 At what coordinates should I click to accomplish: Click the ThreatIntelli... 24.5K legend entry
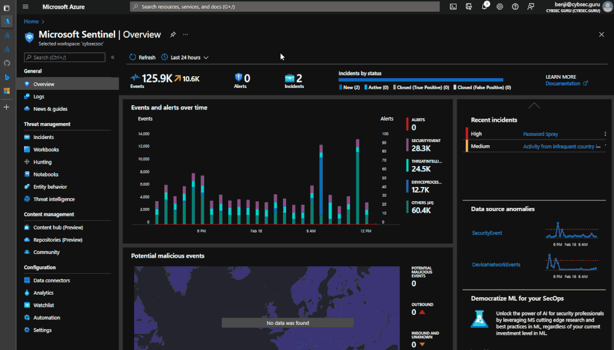pyautogui.click(x=424, y=166)
